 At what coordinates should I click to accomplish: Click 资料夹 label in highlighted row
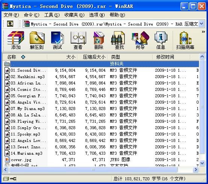117,64
